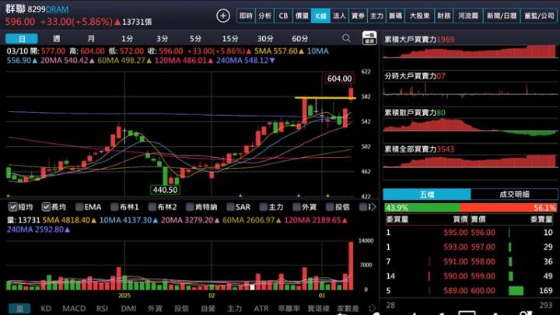Tap the 累積散戶買賣力 chart
560x315 pixels.
[470, 127]
